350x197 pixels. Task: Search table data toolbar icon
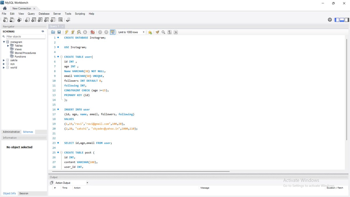pyautogui.click(x=60, y=20)
